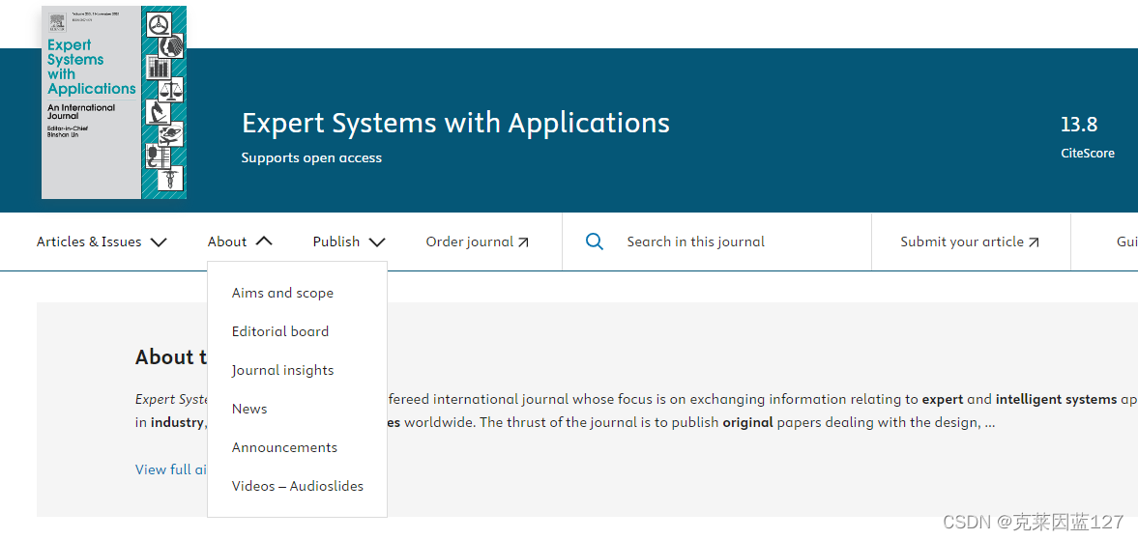Open the Expert Systems journal cover thumbnail
This screenshot has width=1138, height=540.
114,102
